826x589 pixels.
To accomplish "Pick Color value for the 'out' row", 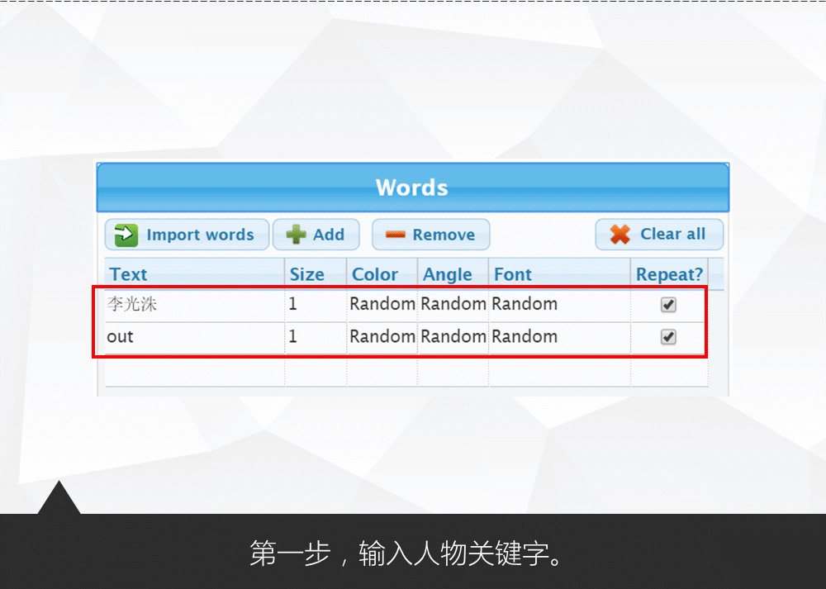I will pos(382,336).
